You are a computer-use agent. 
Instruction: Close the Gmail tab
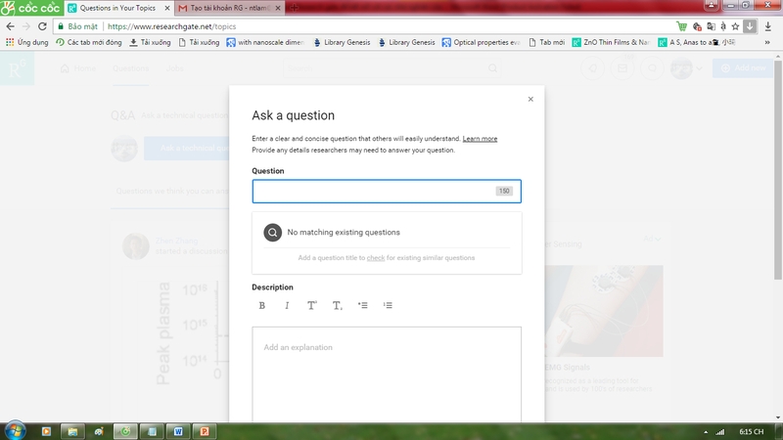278,8
